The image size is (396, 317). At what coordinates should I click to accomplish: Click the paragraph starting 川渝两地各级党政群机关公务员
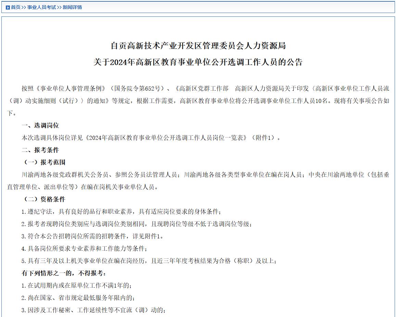click(x=198, y=181)
